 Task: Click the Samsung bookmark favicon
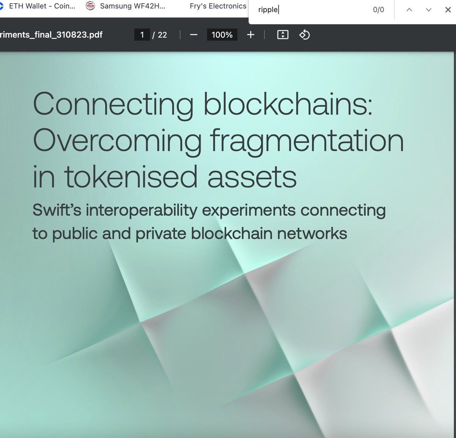pos(90,6)
